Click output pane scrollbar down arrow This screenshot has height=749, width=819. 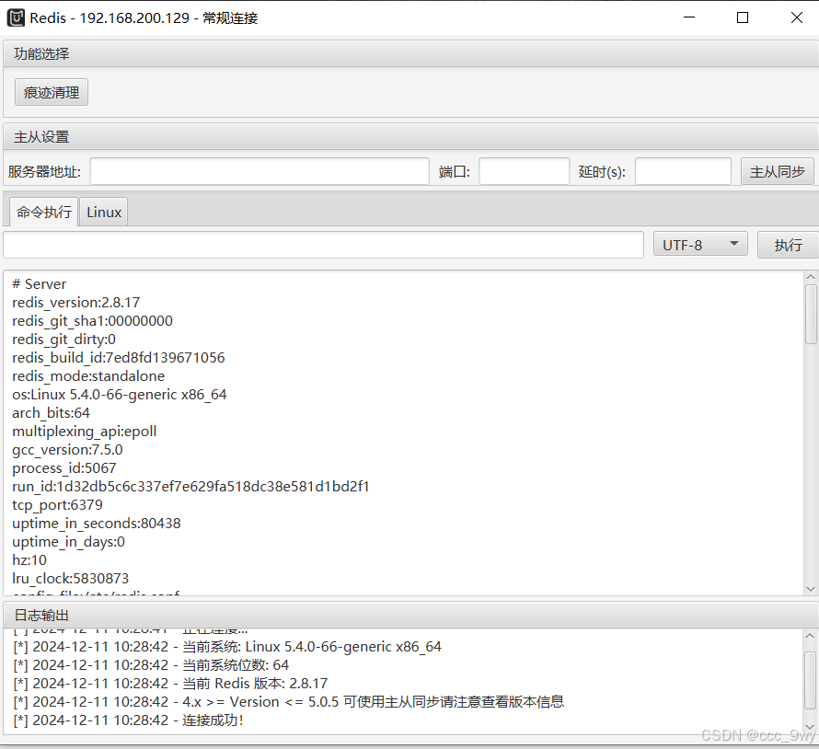[811, 589]
